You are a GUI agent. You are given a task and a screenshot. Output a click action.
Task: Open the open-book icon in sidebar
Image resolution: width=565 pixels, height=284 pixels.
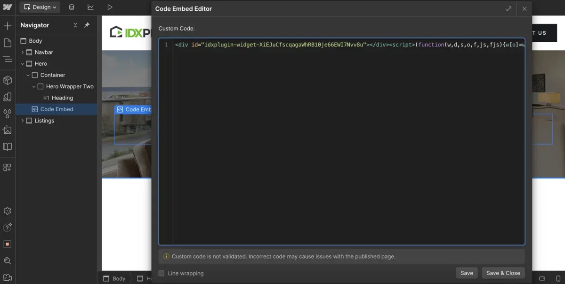tap(8, 146)
